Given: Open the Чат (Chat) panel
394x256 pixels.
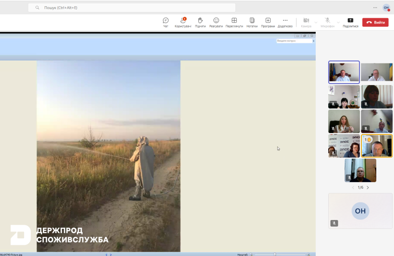Looking at the screenshot, I should click(166, 22).
